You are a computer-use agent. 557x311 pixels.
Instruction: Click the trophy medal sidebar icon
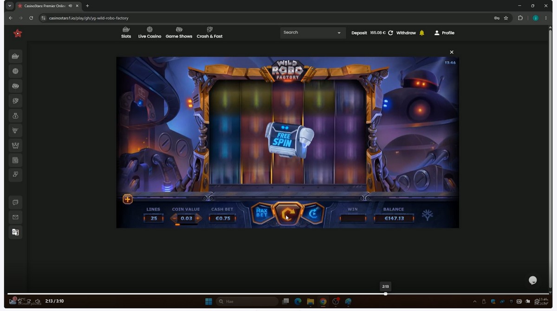coord(15,131)
